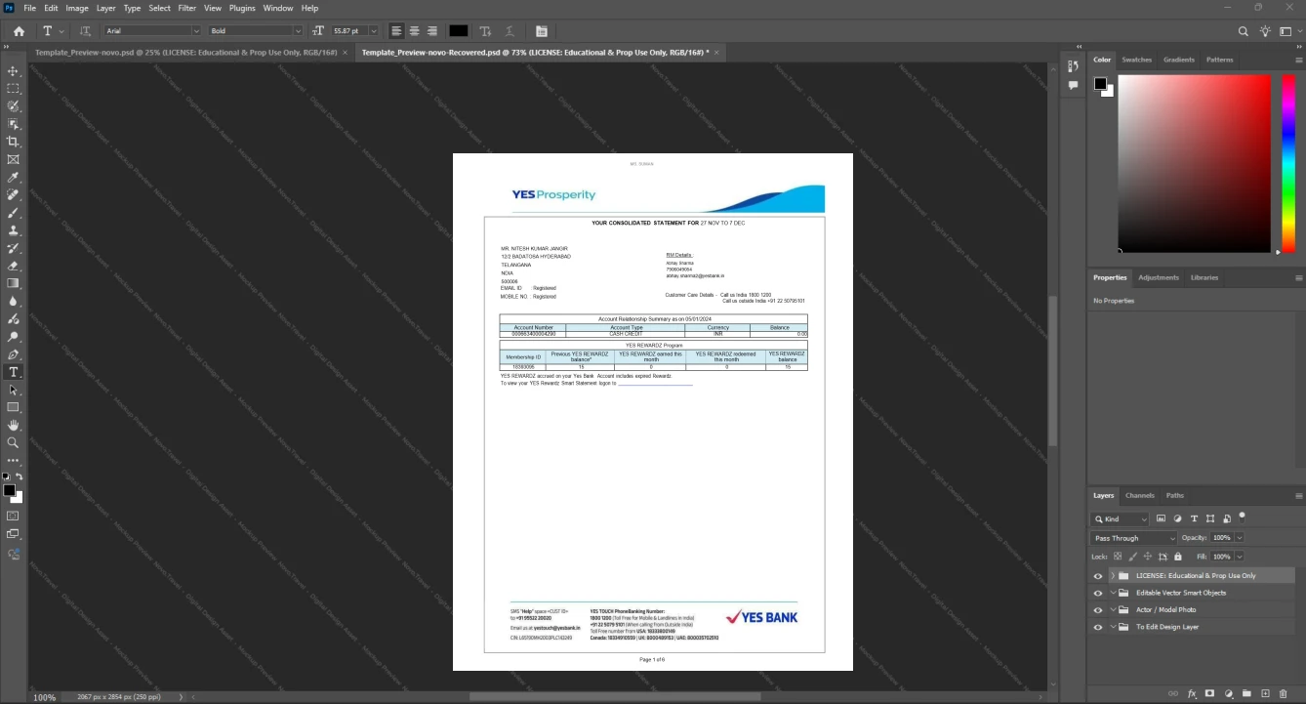The width and height of the screenshot is (1306, 704).
Task: Select the Brush tool
Action: pyautogui.click(x=14, y=213)
